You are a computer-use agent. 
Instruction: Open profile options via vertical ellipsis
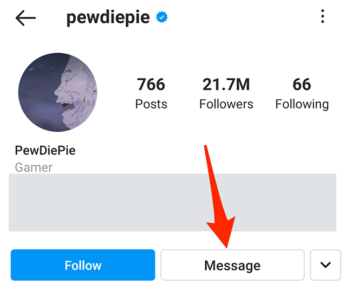[x=323, y=17]
